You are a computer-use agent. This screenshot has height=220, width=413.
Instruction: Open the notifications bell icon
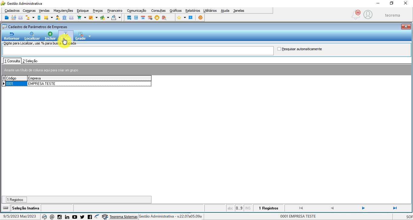356,15
